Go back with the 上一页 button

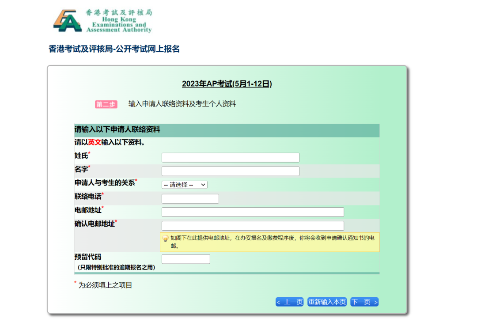point(290,302)
